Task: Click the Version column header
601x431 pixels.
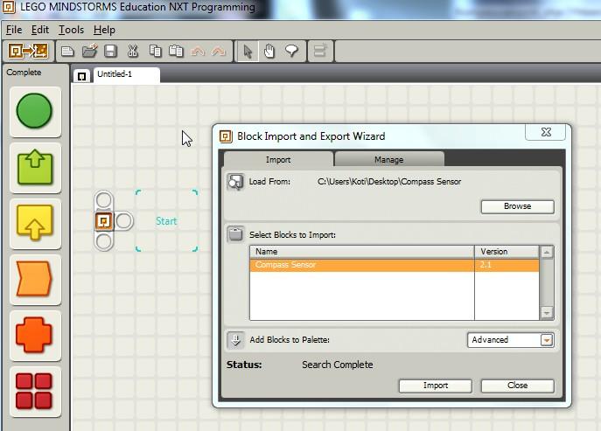Action: [x=507, y=252]
